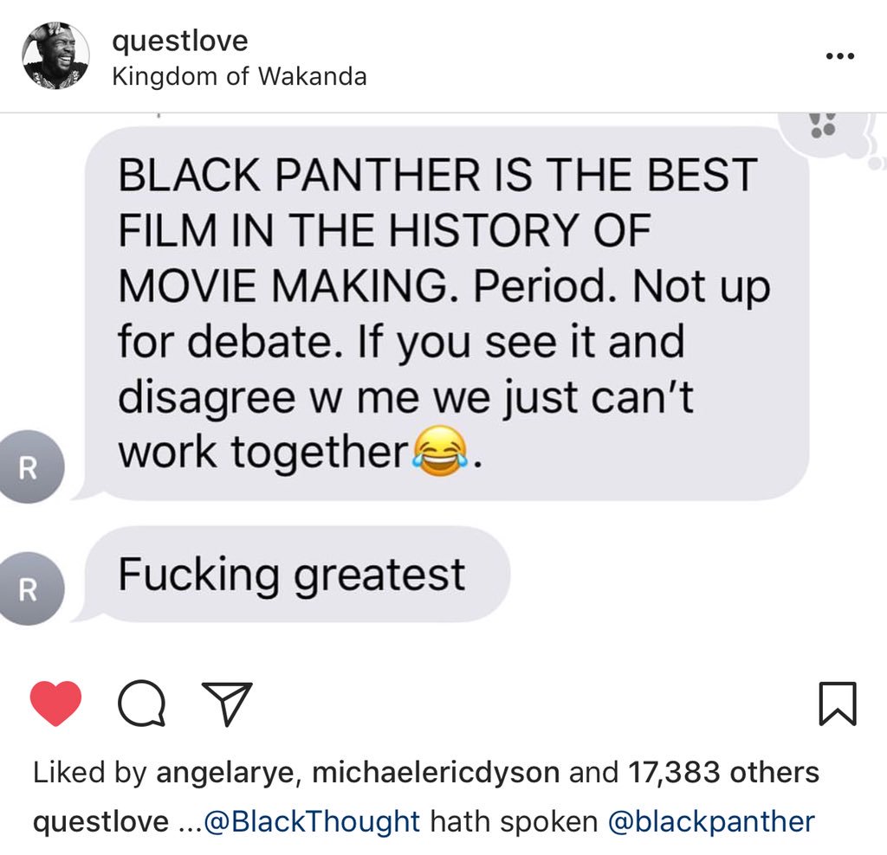Open the @blackpanther mention in the caption
Image resolution: width=887 pixels, height=855 pixels.
(711, 821)
